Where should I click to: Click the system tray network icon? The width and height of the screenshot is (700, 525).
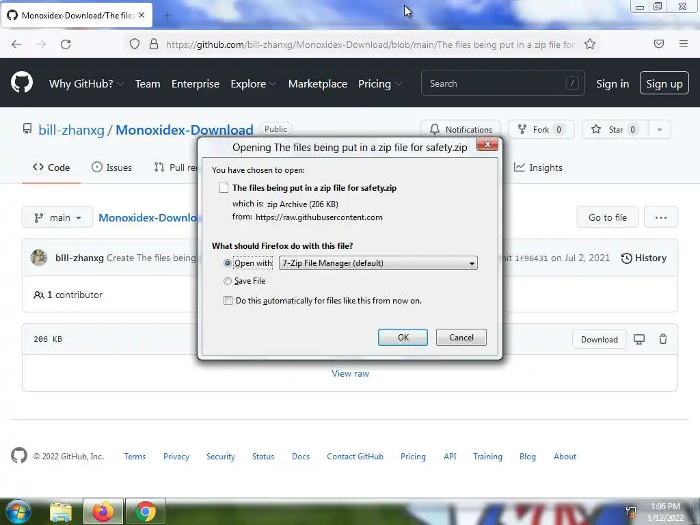[x=631, y=512]
